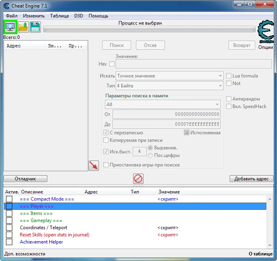
Task: Open the Таблица menu
Action: point(59,16)
